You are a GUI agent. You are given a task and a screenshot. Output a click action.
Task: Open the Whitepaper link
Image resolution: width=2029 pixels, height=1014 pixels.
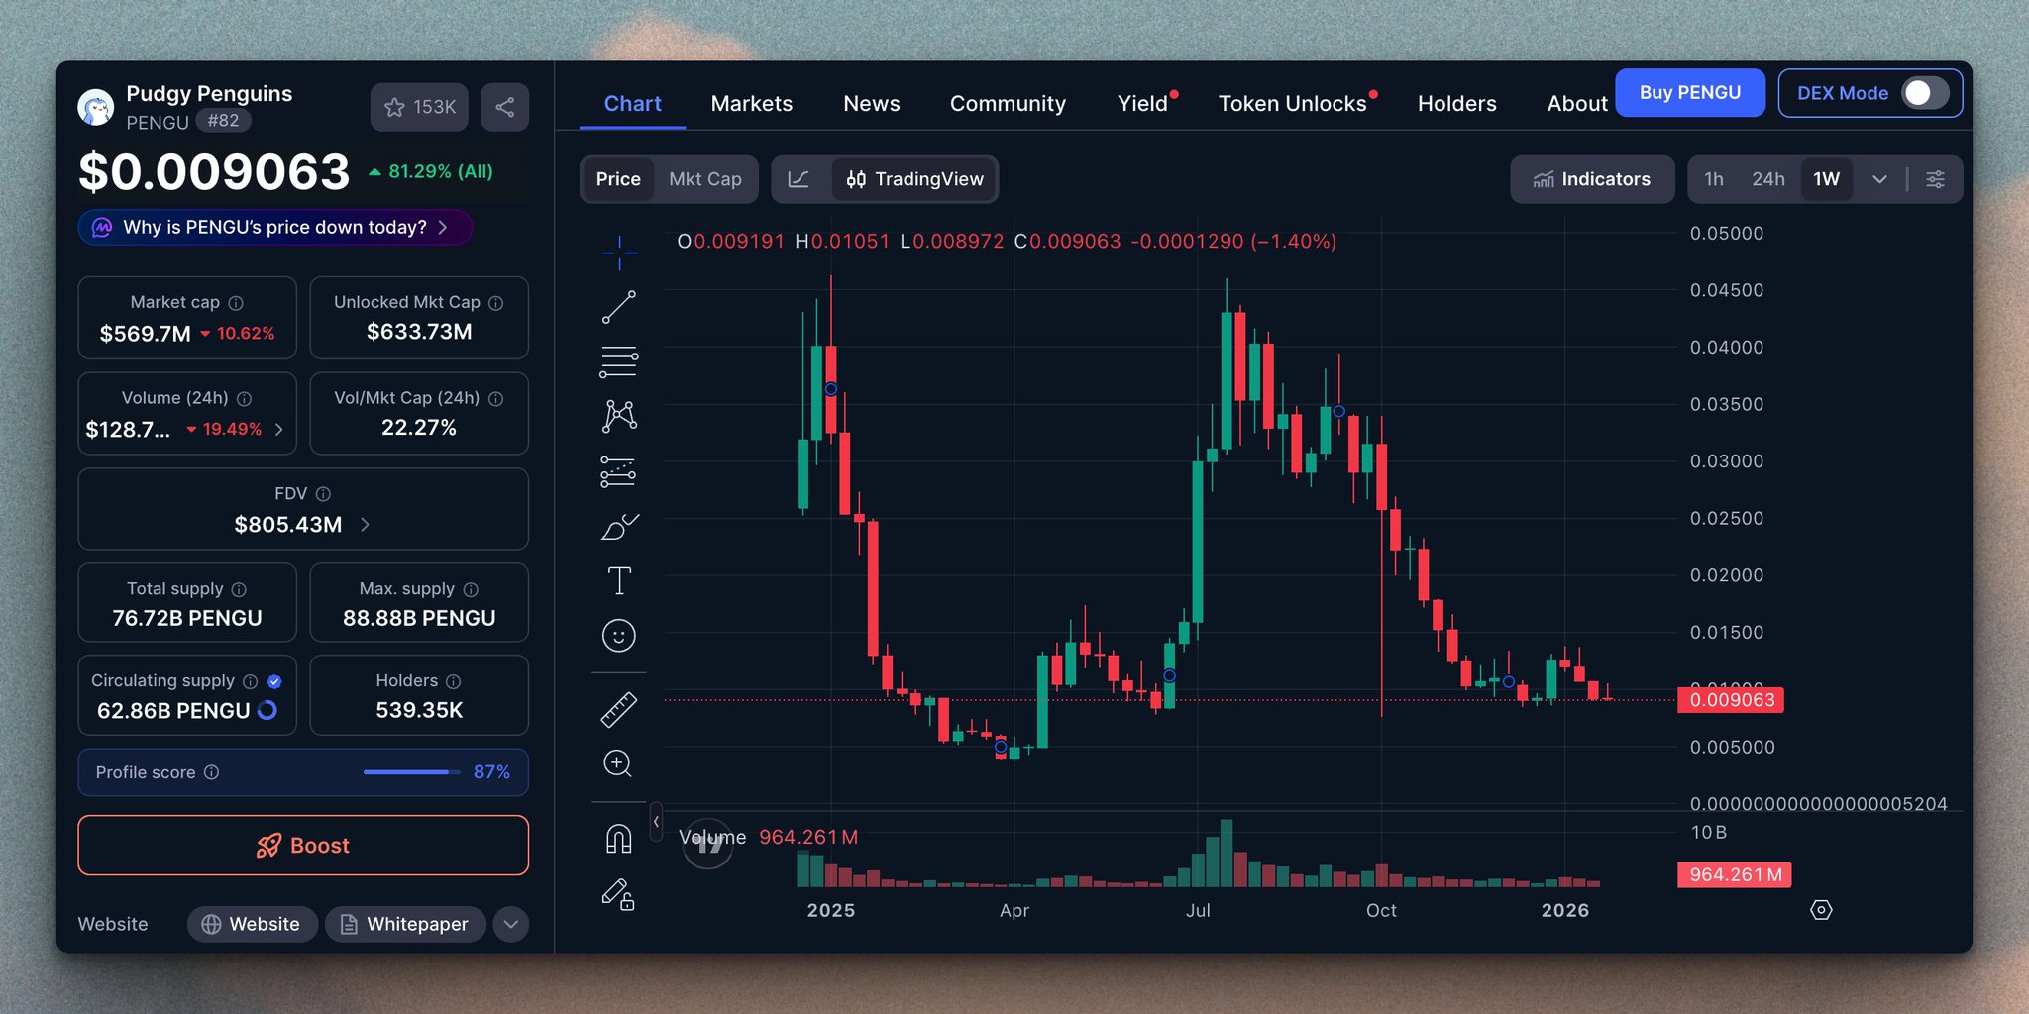405,924
